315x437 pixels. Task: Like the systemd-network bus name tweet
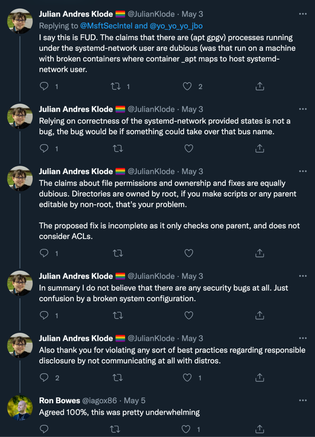pyautogui.click(x=189, y=149)
